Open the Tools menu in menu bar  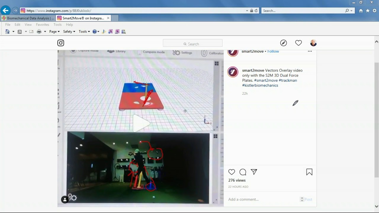(x=57, y=25)
